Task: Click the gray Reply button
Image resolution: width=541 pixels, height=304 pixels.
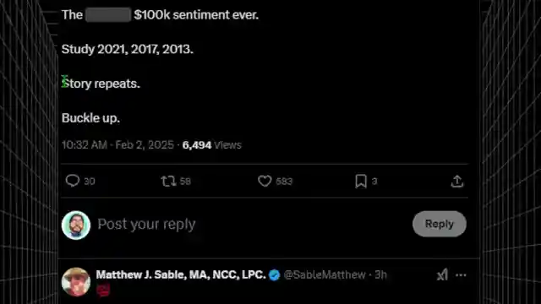Action: pos(440,224)
